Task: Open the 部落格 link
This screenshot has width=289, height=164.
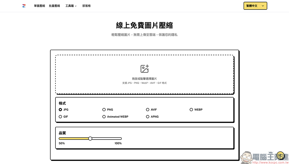Action: [86, 6]
